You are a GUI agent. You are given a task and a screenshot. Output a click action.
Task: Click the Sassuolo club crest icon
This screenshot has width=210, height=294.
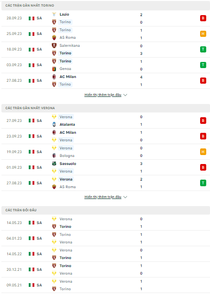tap(54, 164)
